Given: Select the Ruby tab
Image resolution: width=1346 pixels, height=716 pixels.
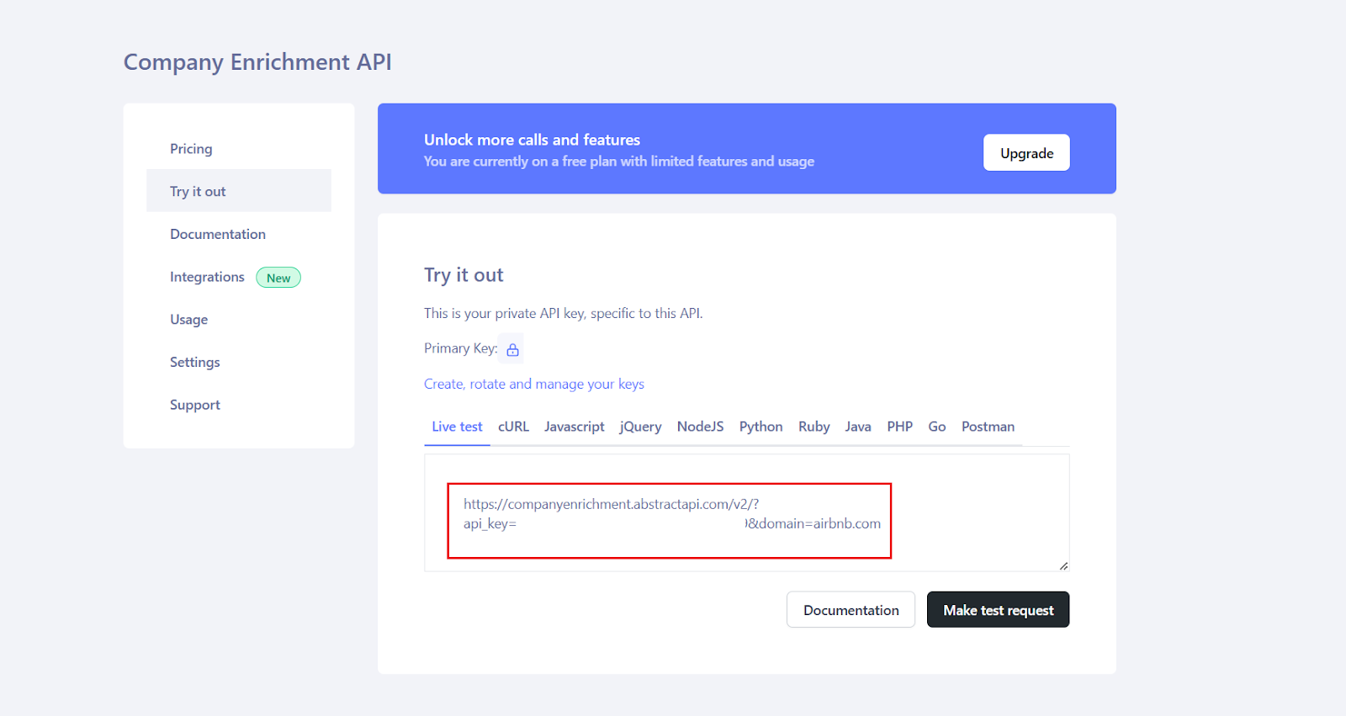Looking at the screenshot, I should click(x=813, y=427).
